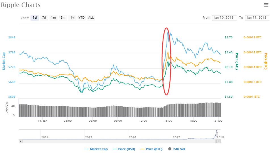Click the $1.80 price axis label
Screen dimensions: 271x153
coord(228,82)
